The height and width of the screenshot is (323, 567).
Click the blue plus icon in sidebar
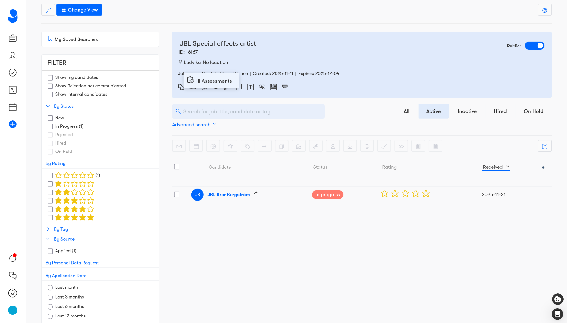[x=13, y=124]
